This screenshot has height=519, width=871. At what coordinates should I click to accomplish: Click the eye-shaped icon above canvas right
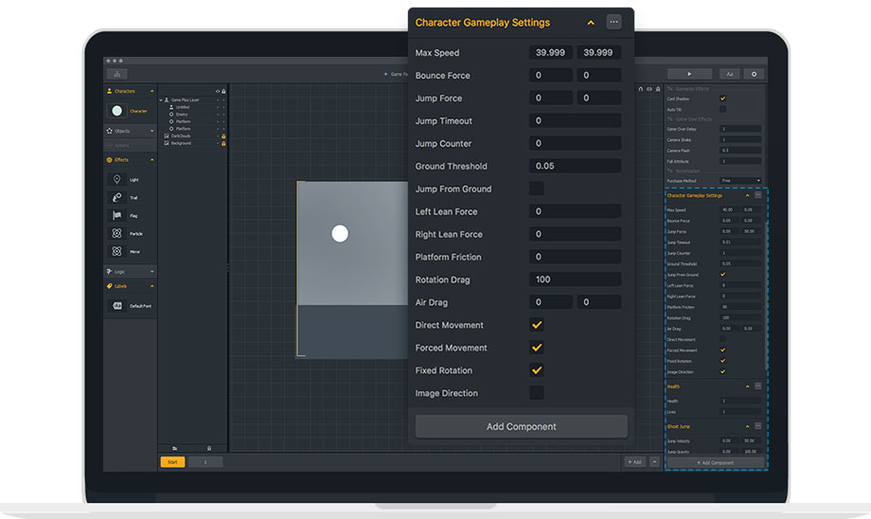click(x=649, y=89)
